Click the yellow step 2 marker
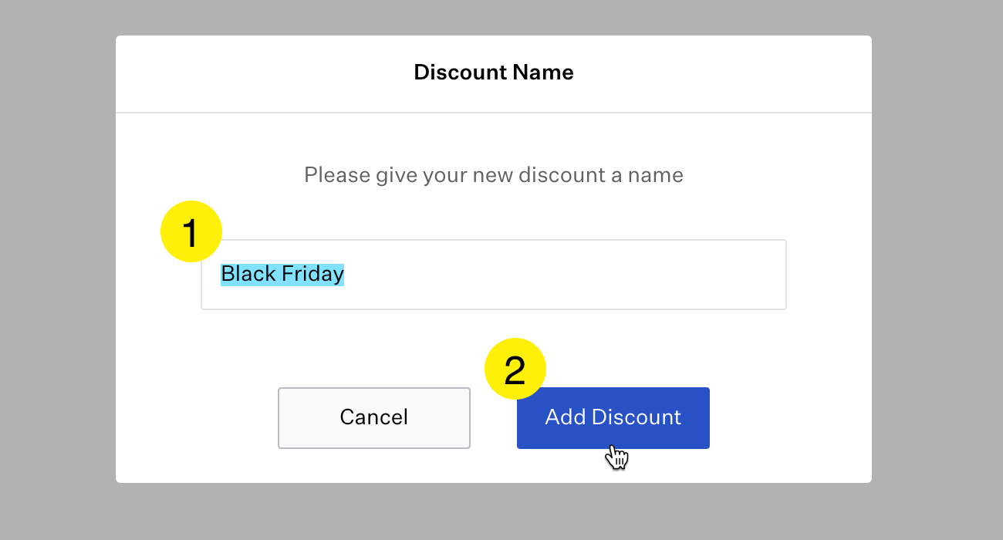Viewport: 1003px width, 540px height. tap(515, 369)
